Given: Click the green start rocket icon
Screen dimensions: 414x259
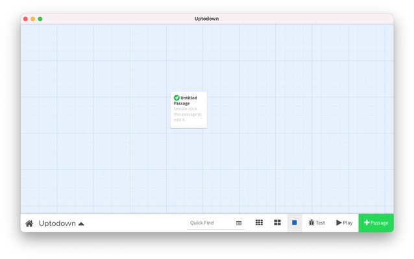Looking at the screenshot, I should point(177,98).
